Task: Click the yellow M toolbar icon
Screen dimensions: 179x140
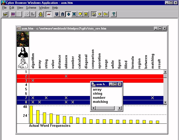Action: (86, 14)
